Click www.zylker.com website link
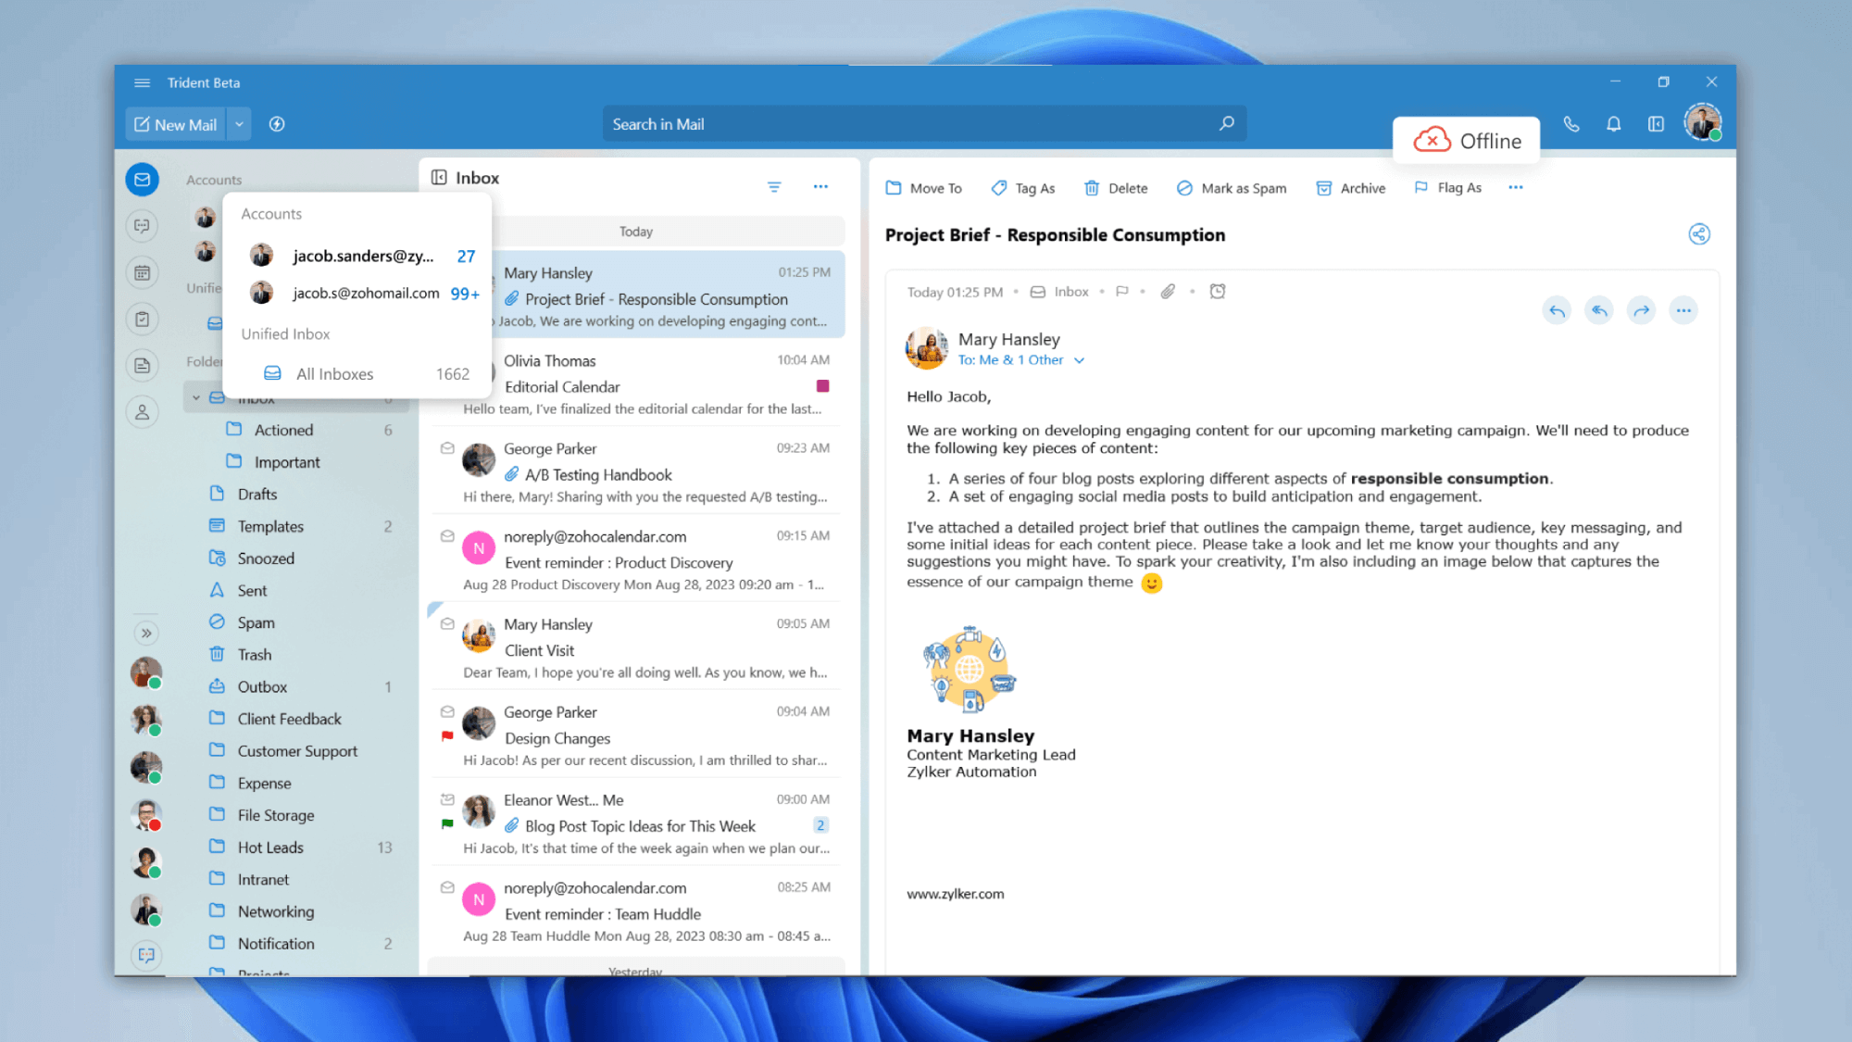Image resolution: width=1852 pixels, height=1042 pixels. click(x=954, y=893)
